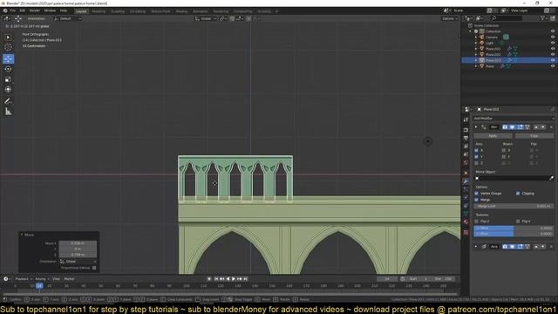Select the Select Box tool
Screen dimensions: 558x314
[8, 38]
